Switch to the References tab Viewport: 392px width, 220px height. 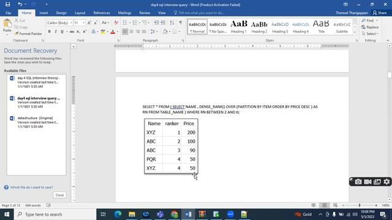[x=102, y=13]
